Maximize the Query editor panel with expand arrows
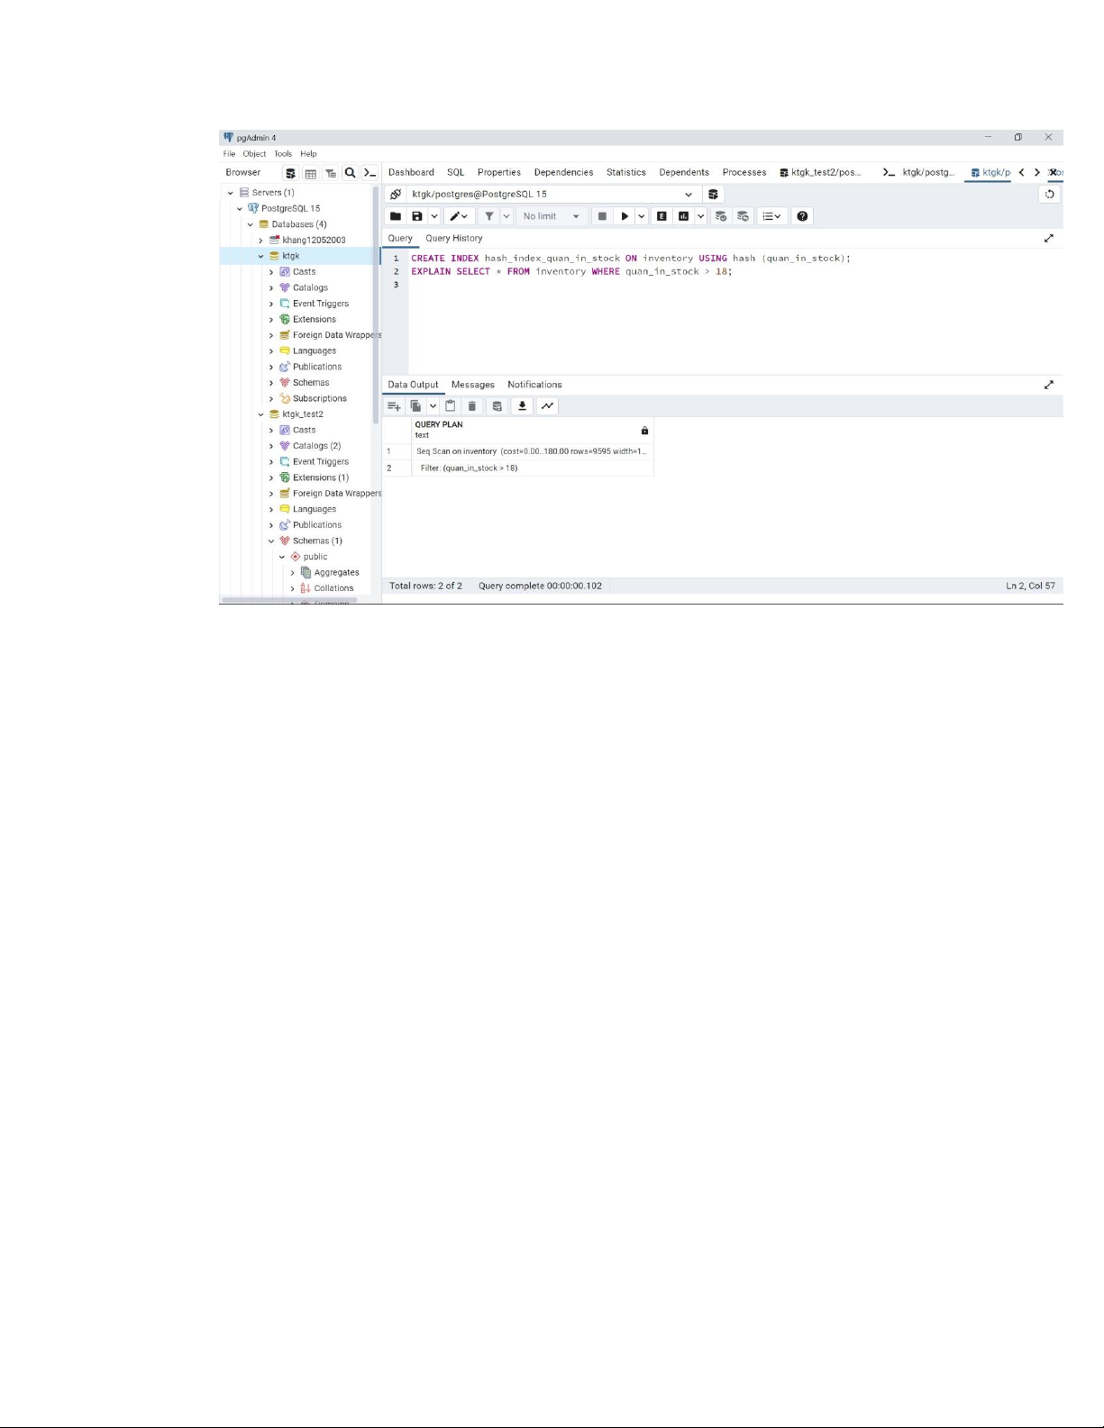 coord(1049,239)
